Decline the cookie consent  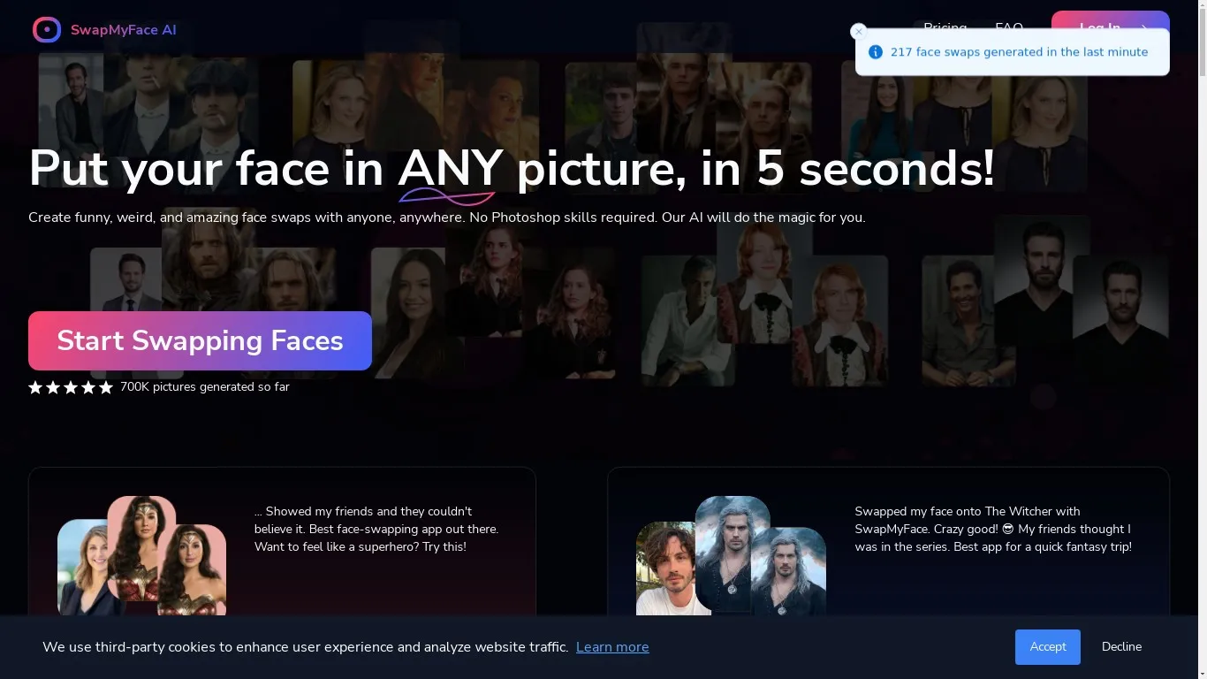[x=1121, y=647]
